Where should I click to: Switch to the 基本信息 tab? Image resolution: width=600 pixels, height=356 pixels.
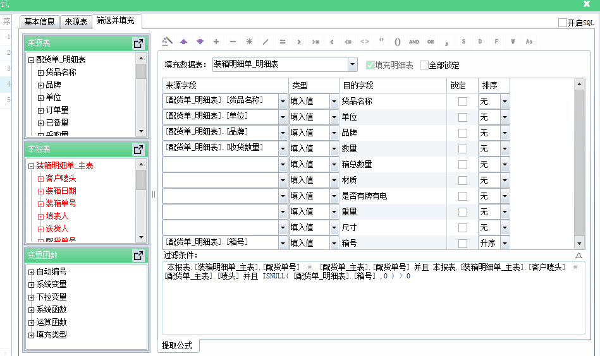pyautogui.click(x=39, y=21)
